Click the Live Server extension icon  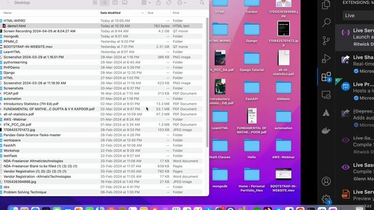(345, 33)
